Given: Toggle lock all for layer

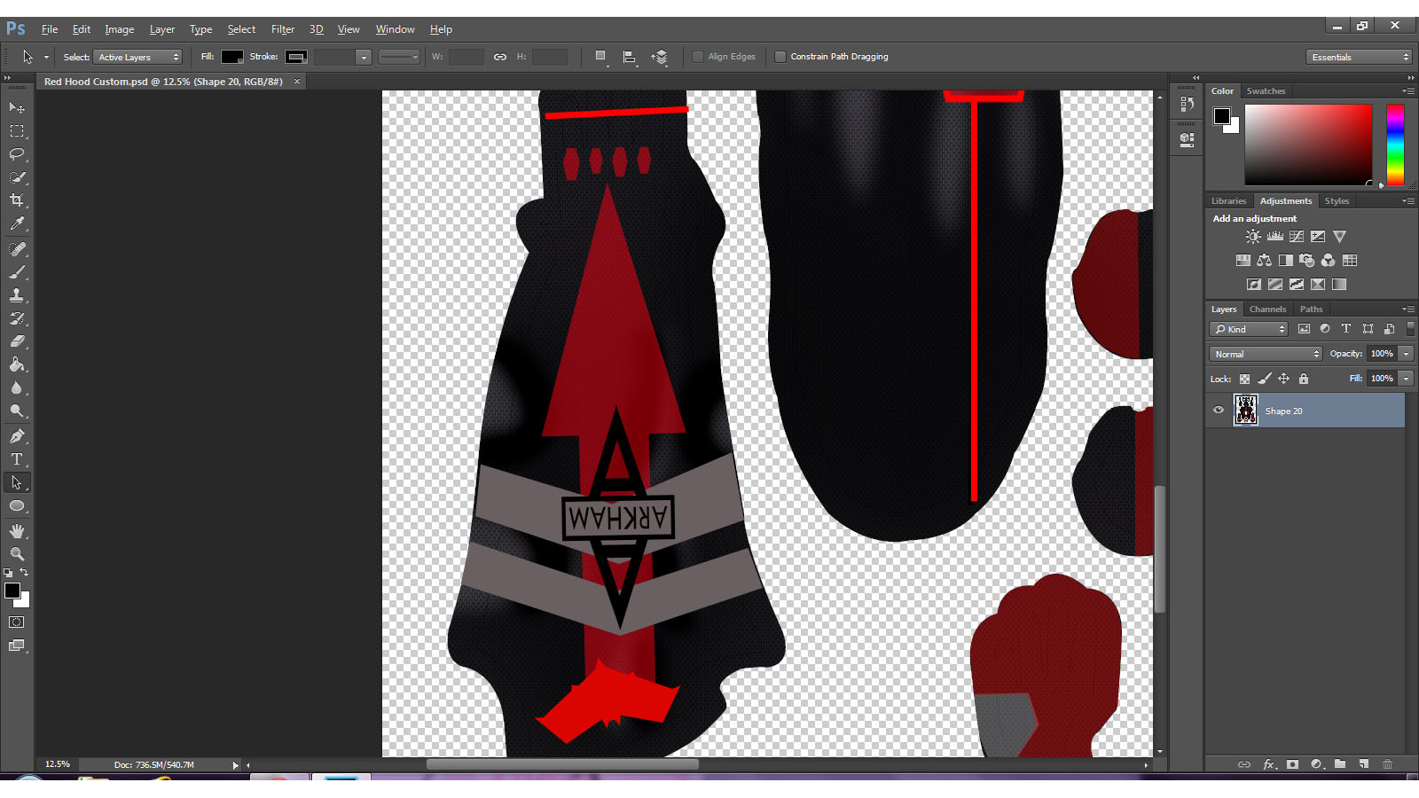Looking at the screenshot, I should [1303, 379].
